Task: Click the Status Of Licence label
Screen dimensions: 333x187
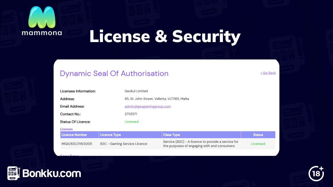Action: pyautogui.click(x=75, y=122)
